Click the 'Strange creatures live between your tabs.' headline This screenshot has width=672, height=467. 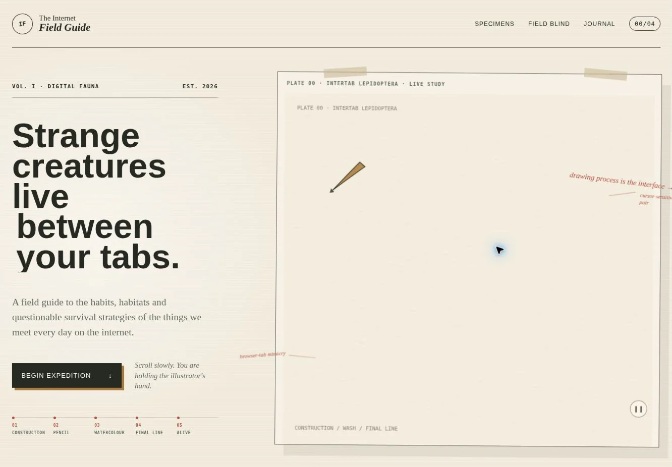pos(96,196)
